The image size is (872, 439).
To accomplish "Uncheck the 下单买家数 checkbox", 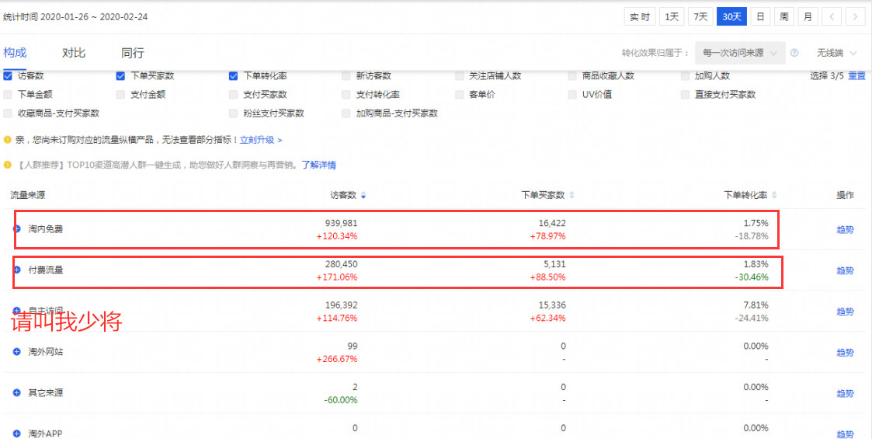I will (121, 76).
